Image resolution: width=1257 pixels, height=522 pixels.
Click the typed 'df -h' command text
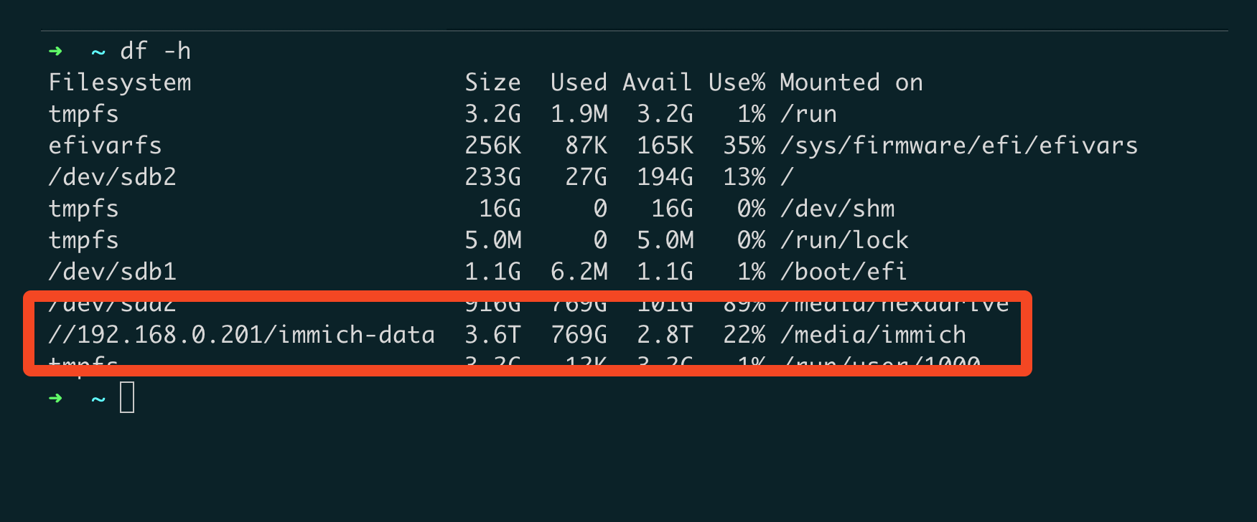point(155,52)
